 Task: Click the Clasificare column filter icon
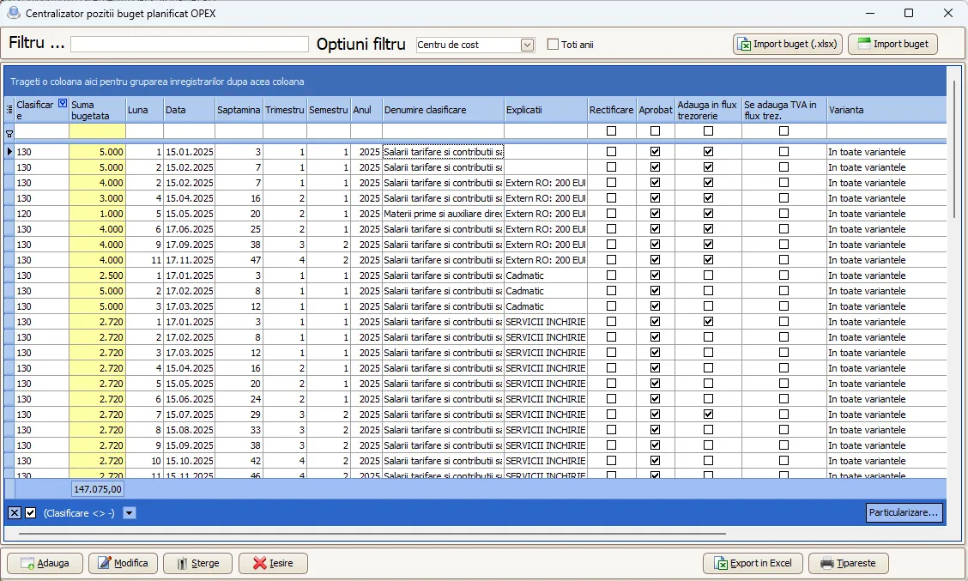click(x=63, y=104)
